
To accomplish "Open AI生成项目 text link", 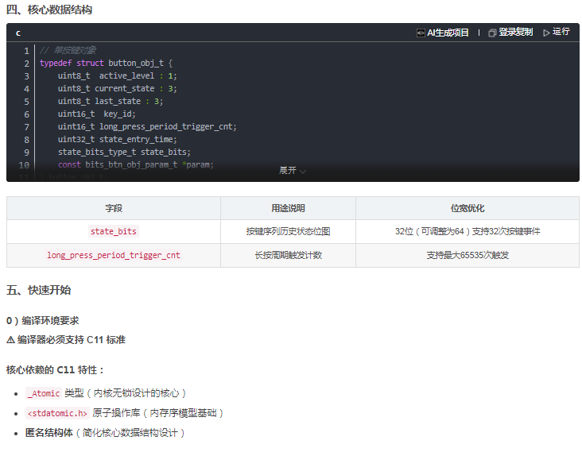I will click(448, 33).
